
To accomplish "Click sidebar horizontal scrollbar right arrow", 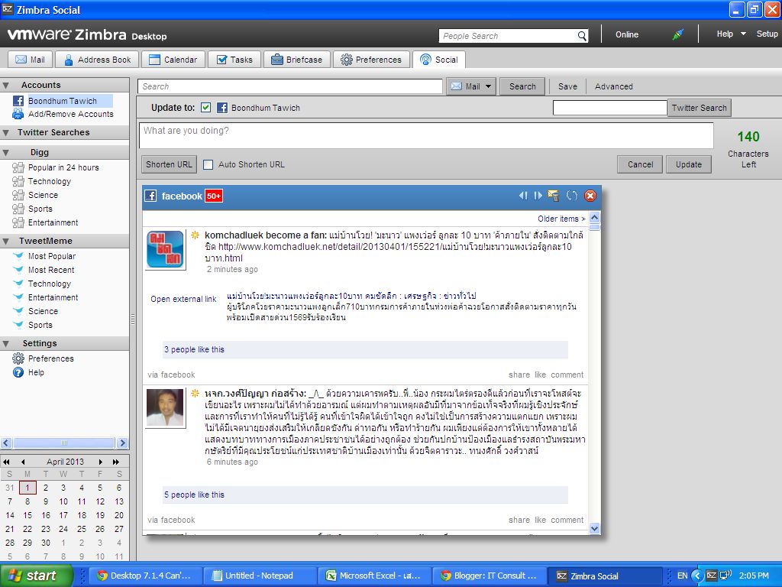I will 123,443.
